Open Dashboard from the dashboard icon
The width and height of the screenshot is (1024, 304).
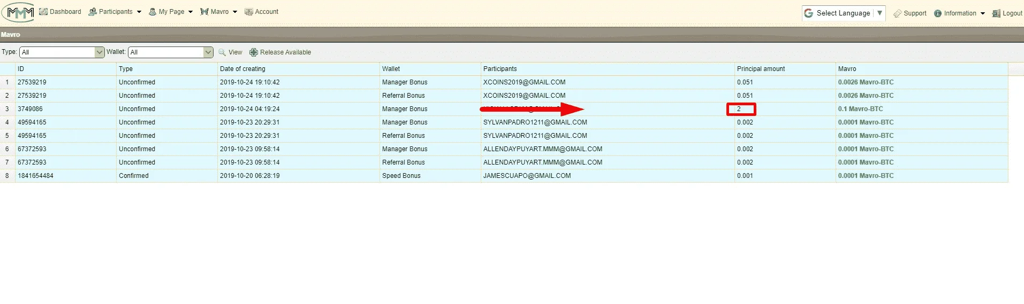(x=43, y=12)
